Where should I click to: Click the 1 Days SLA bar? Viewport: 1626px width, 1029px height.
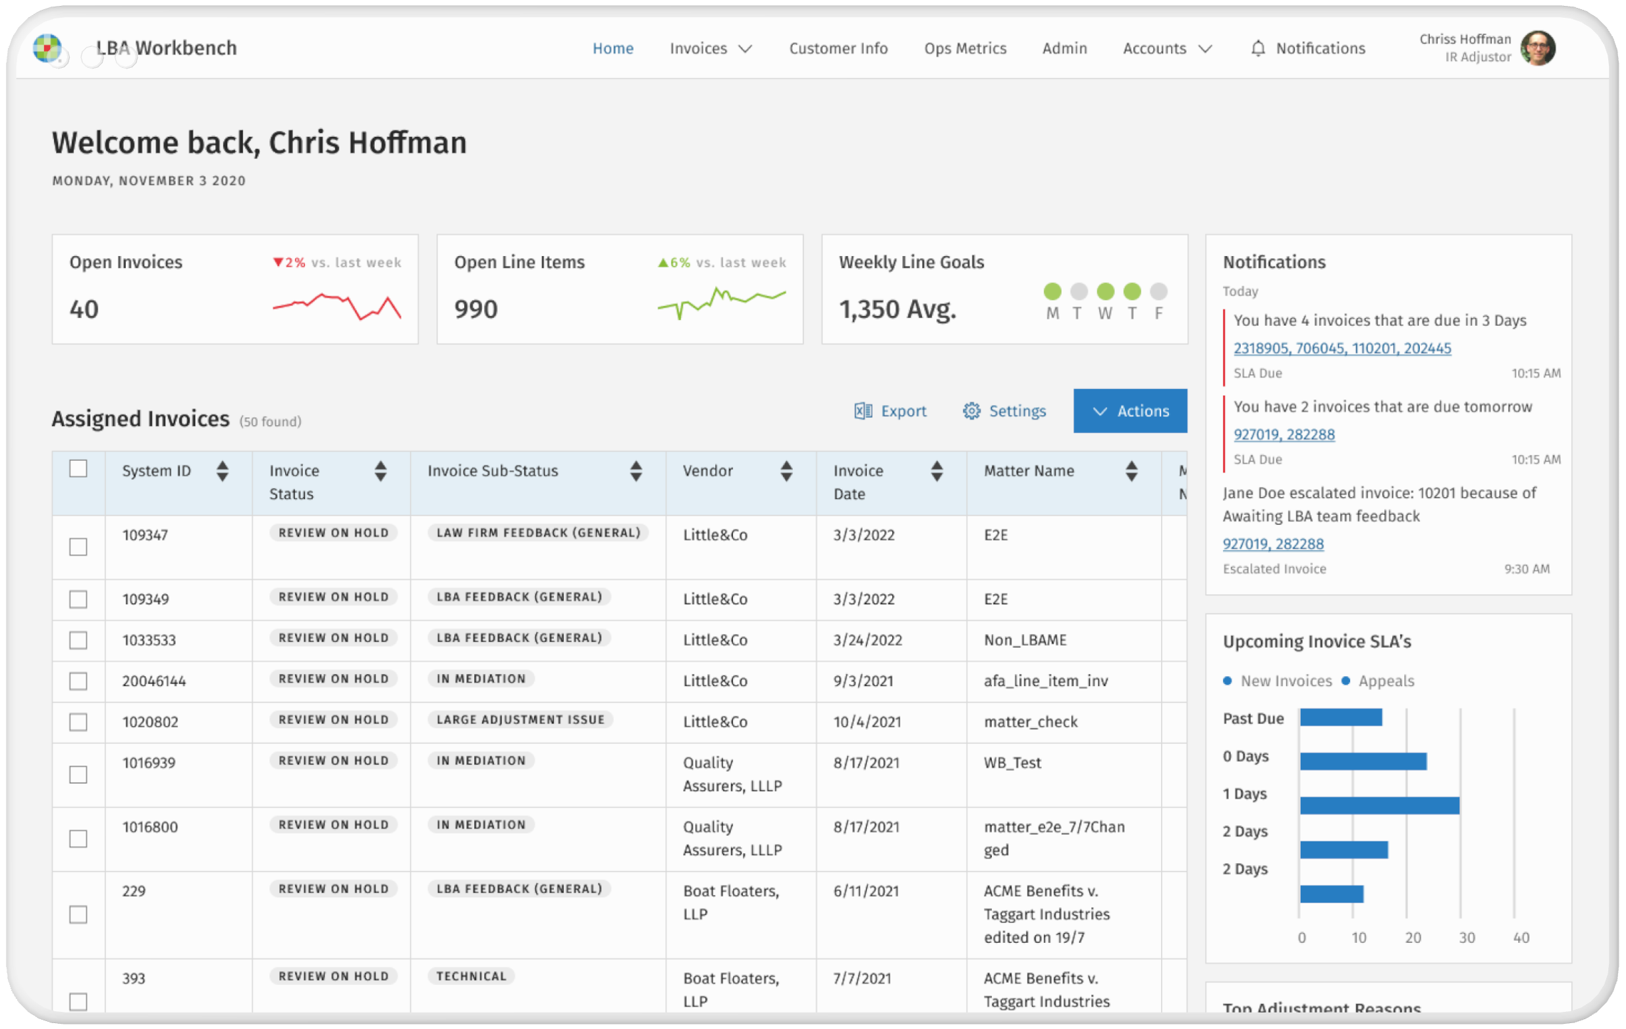[x=1379, y=805]
